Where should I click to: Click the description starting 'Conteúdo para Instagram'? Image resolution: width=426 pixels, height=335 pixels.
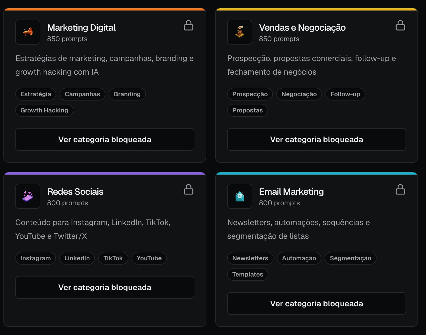point(93,229)
